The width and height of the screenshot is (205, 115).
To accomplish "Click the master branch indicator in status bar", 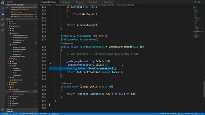I will [x=5, y=114].
